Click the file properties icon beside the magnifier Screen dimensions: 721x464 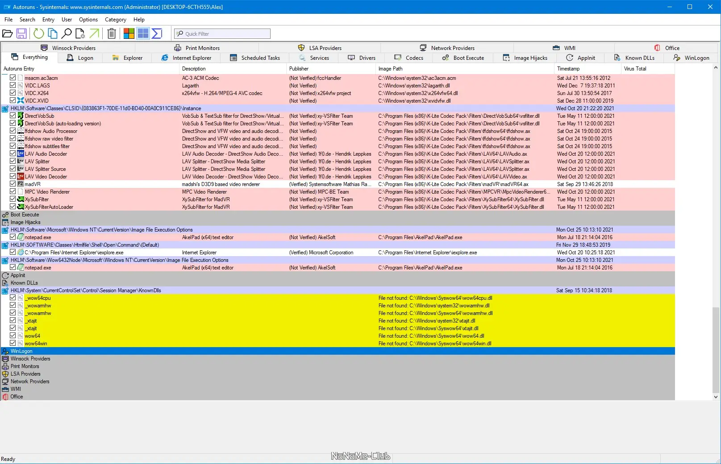coord(80,33)
